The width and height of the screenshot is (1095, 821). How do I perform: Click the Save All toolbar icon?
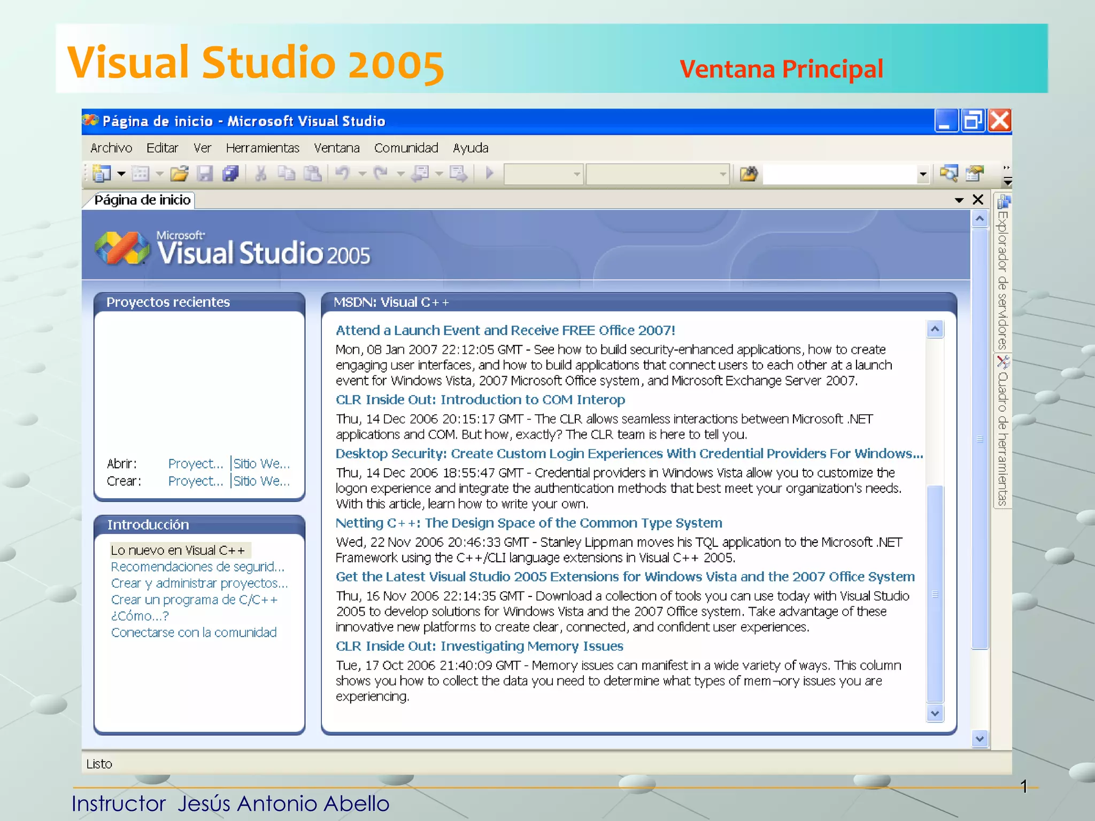(x=230, y=174)
